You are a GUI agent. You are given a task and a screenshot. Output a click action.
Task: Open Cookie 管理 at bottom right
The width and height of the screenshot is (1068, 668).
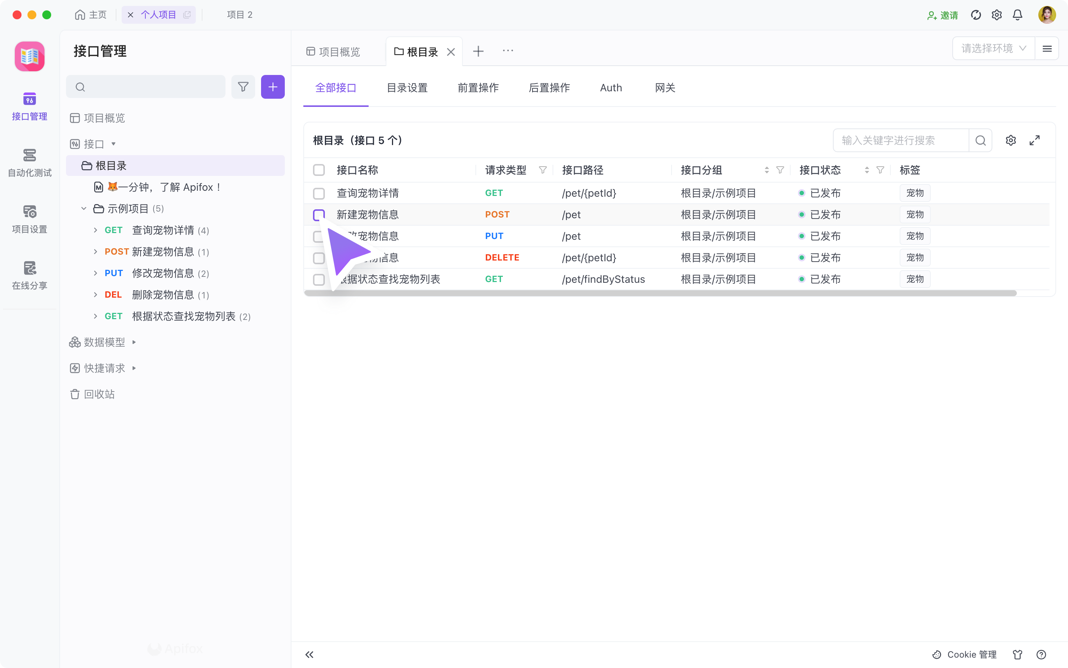pyautogui.click(x=964, y=654)
